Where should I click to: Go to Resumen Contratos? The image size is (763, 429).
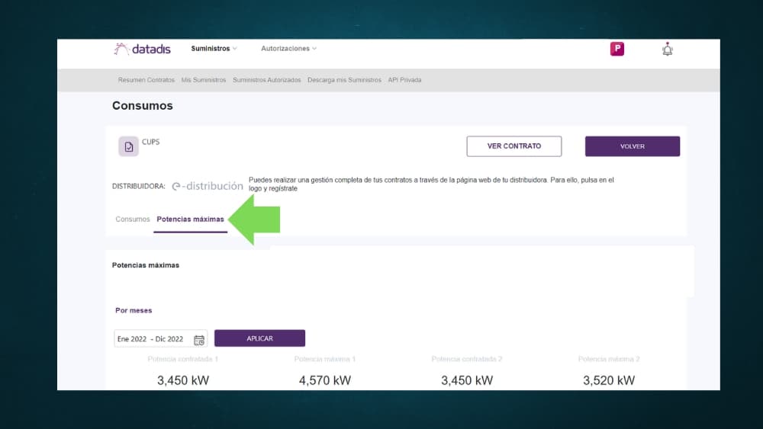[146, 80]
